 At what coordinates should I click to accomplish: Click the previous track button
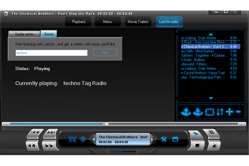pyautogui.click(x=35, y=133)
